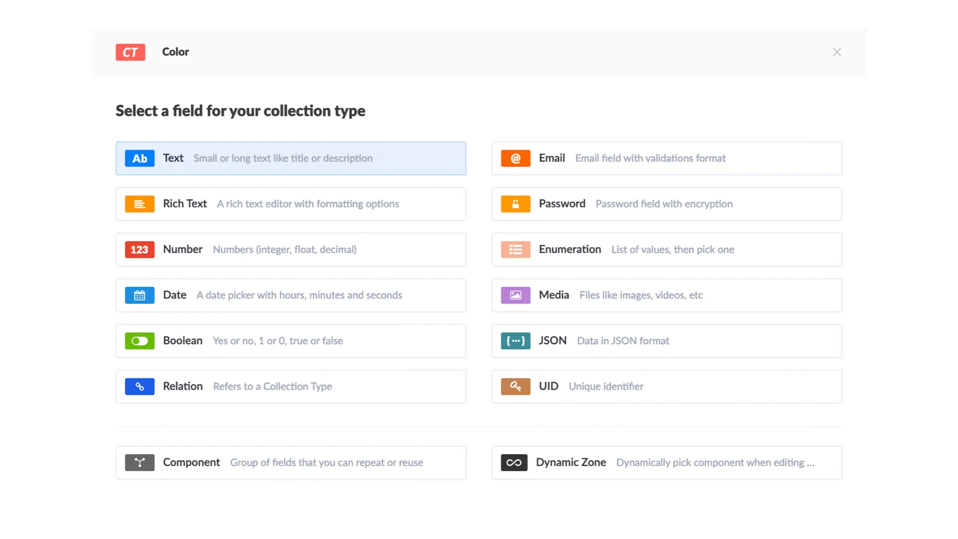The width and height of the screenshot is (958, 539).
Task: Click the black Dynamic Zone infinity icon
Action: coord(514,463)
